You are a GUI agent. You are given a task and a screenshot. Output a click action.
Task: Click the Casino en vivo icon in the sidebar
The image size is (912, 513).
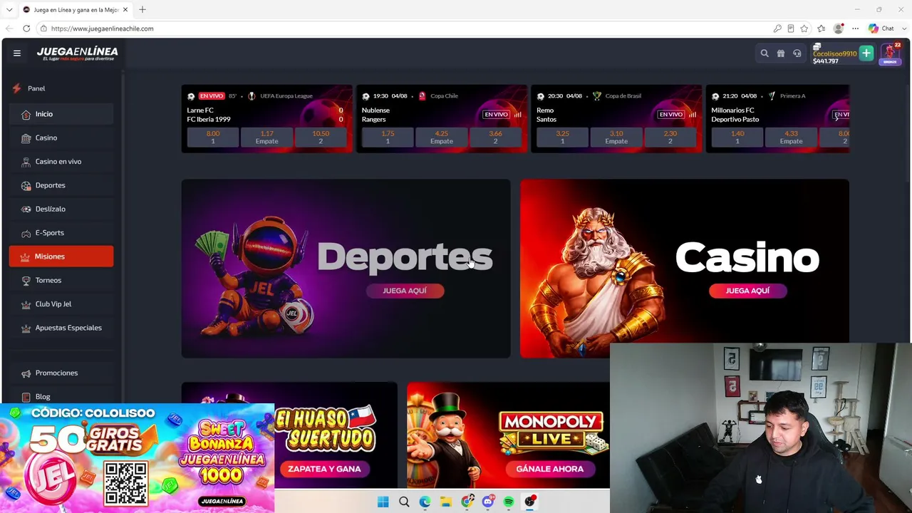(26, 162)
